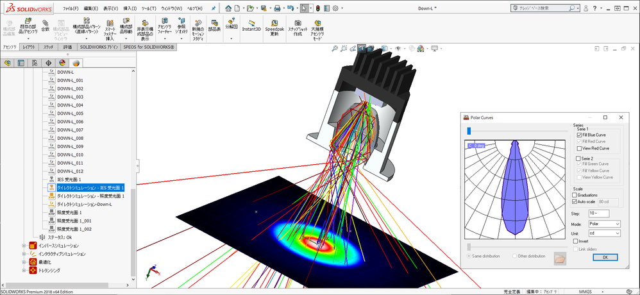Click the Home icon in the quick toolbar

pyautogui.click(x=228, y=8)
